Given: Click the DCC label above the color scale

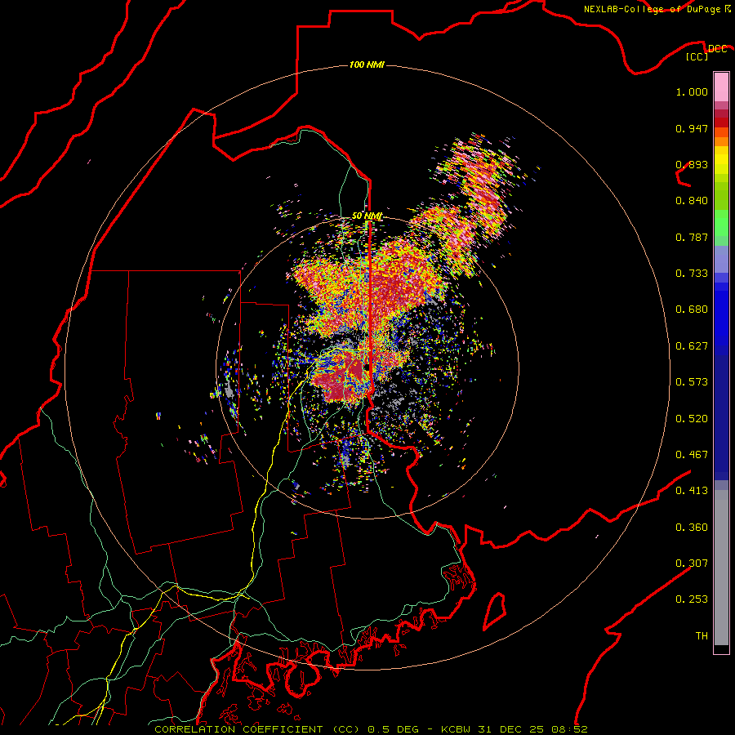Looking at the screenshot, I should pos(717,49).
